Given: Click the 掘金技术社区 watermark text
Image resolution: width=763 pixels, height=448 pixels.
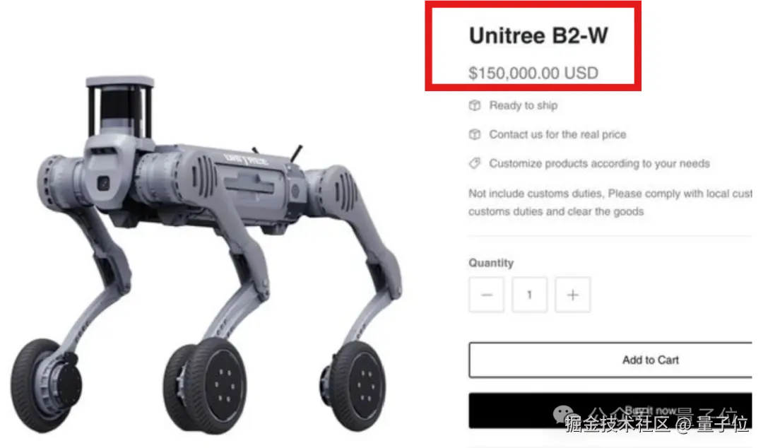Looking at the screenshot, I should coord(618,424).
